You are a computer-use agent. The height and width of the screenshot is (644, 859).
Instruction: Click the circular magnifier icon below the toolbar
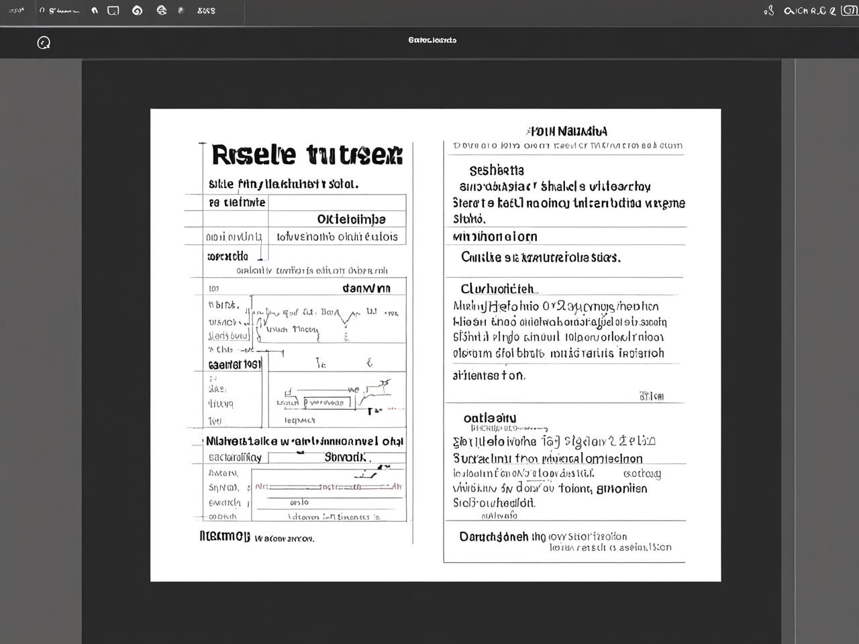pos(44,43)
